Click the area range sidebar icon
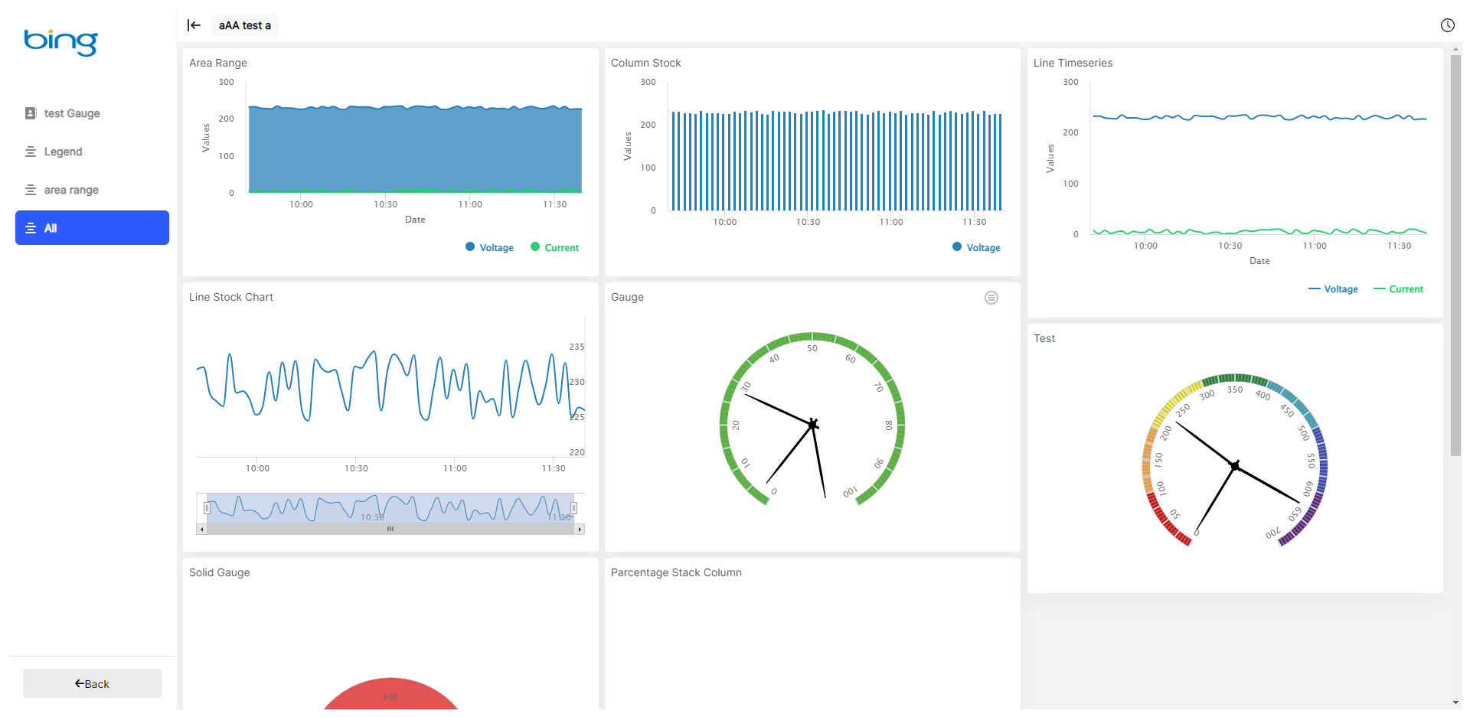Viewport: 1470px width, 717px height. 31,190
